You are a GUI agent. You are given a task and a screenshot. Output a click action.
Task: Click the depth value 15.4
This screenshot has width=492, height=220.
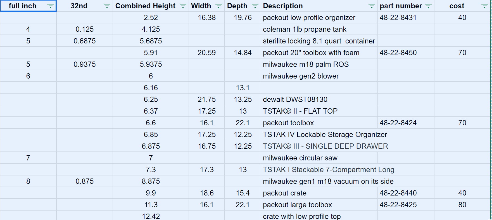click(243, 193)
